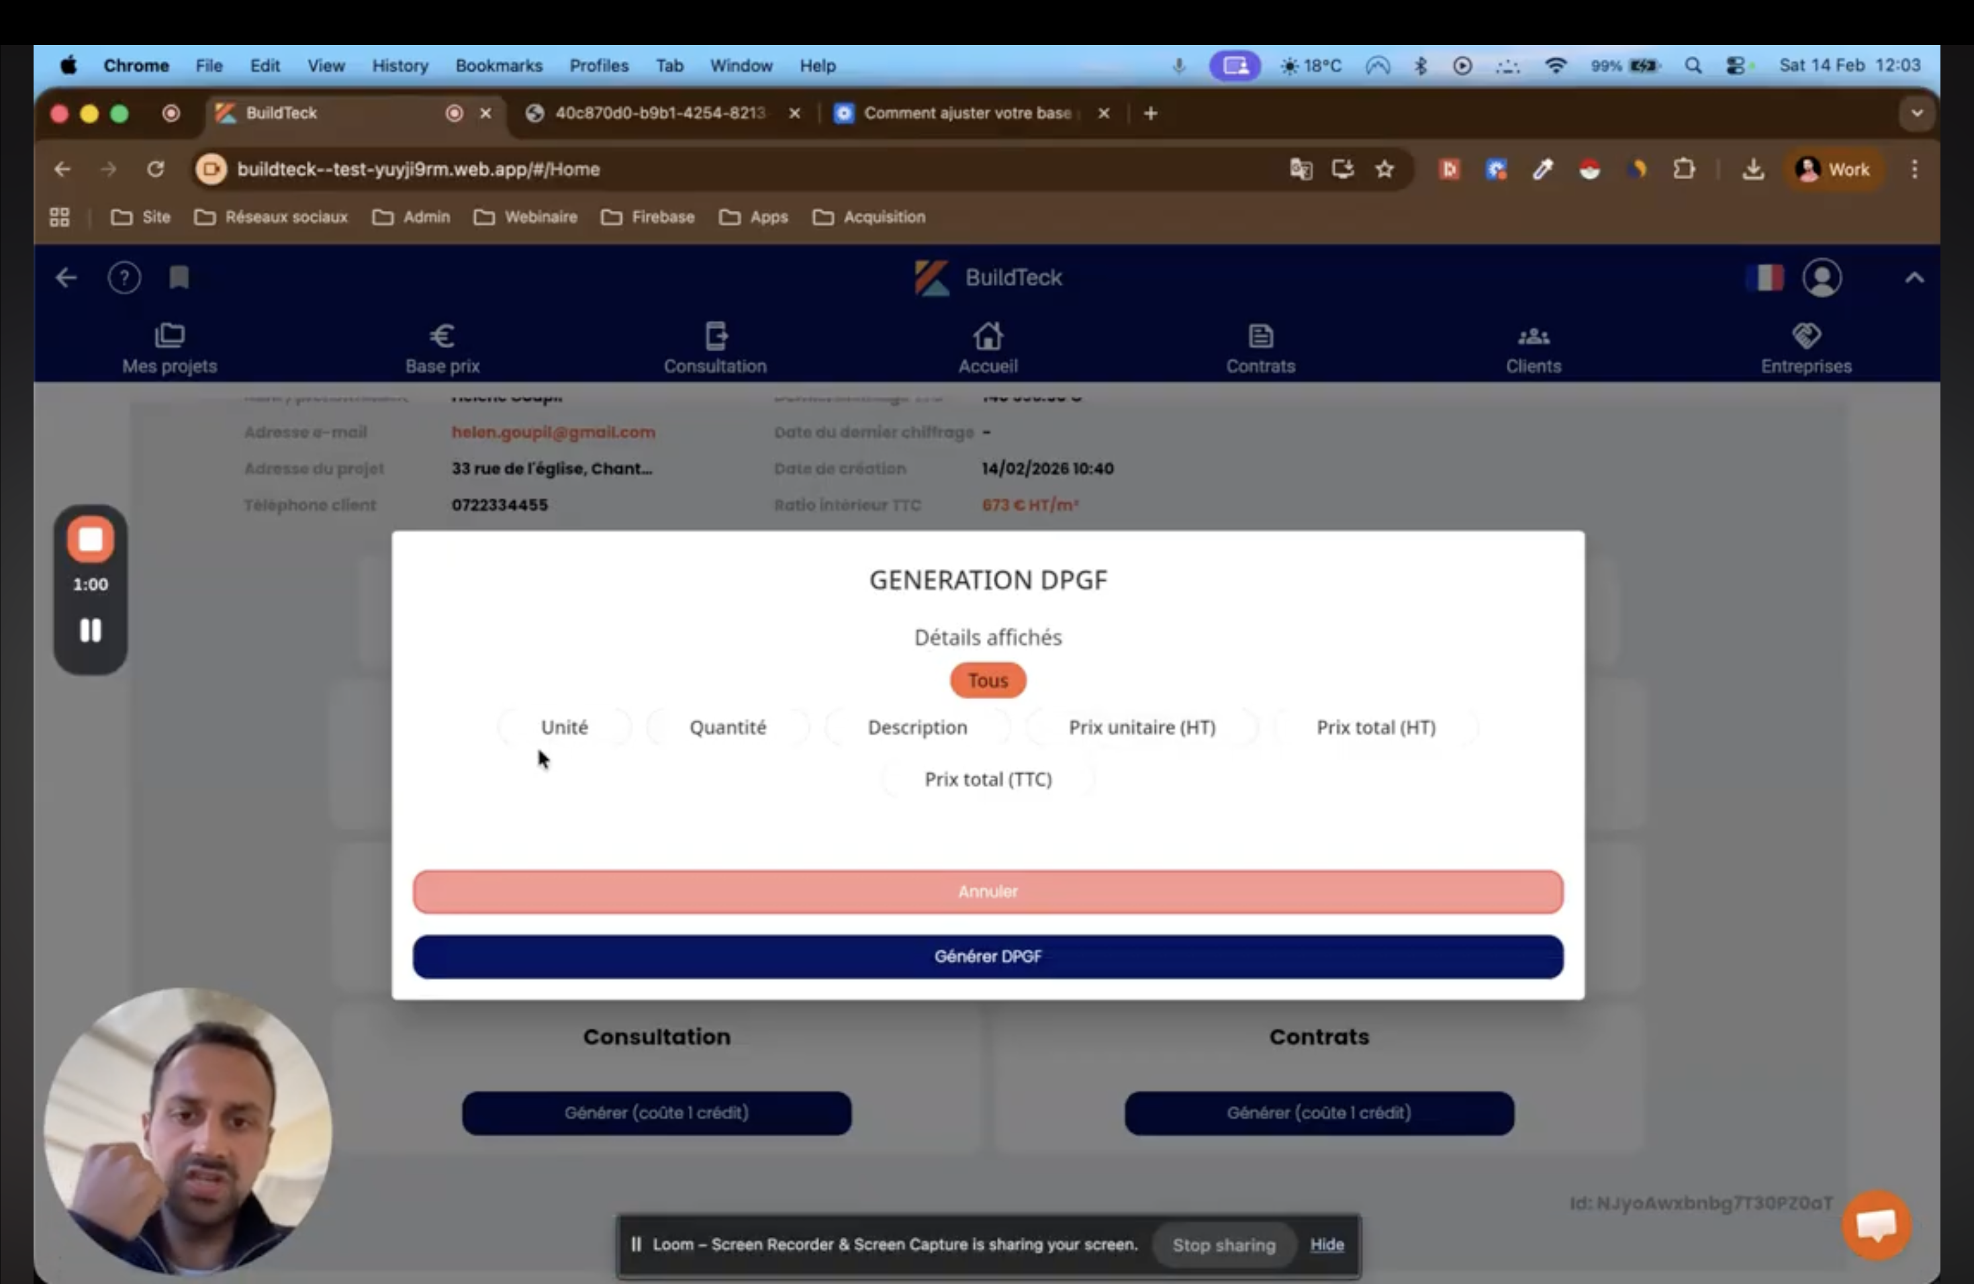Open the Bookmarks menu in the menu bar
The image size is (1974, 1284).
point(498,66)
